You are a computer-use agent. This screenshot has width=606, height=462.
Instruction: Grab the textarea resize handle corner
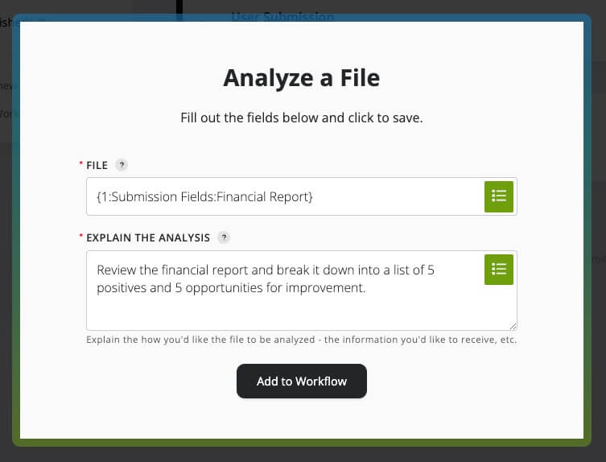point(513,325)
